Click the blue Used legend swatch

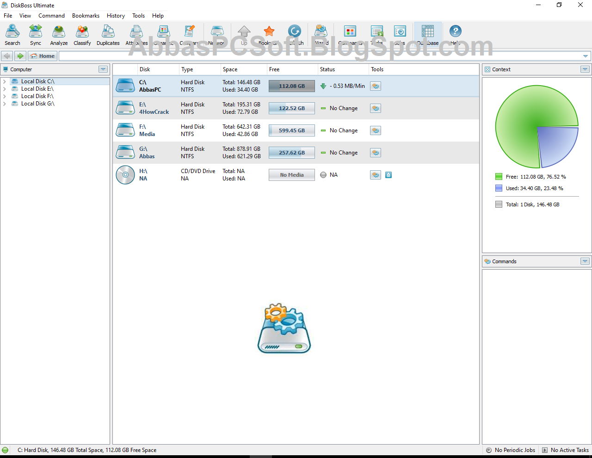499,188
